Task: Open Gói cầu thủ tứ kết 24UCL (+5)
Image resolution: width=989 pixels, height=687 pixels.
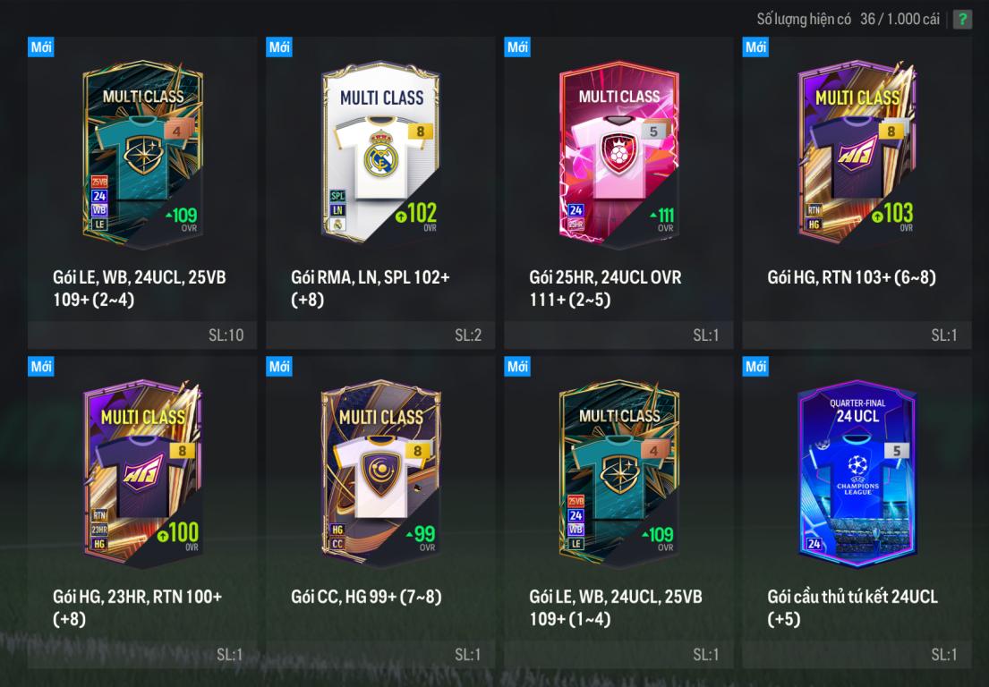Action: coord(853,607)
